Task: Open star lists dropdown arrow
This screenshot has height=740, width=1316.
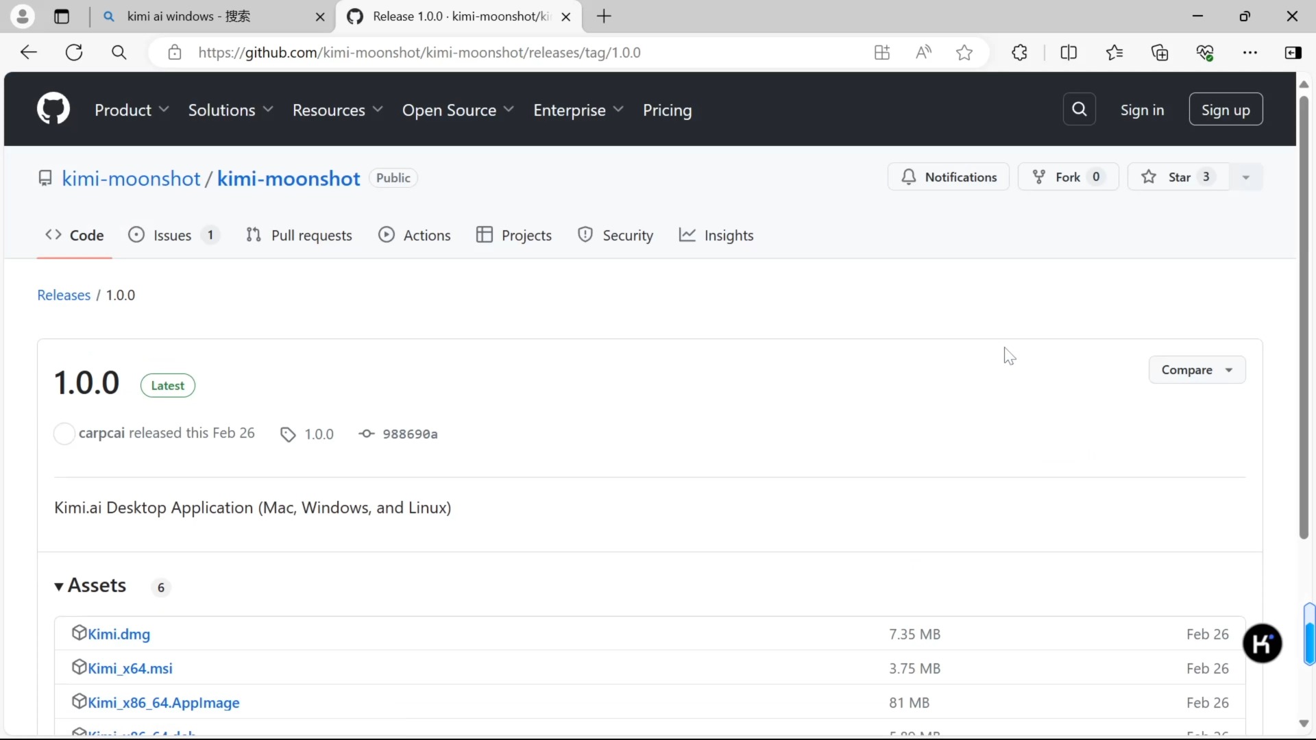Action: click(1245, 177)
